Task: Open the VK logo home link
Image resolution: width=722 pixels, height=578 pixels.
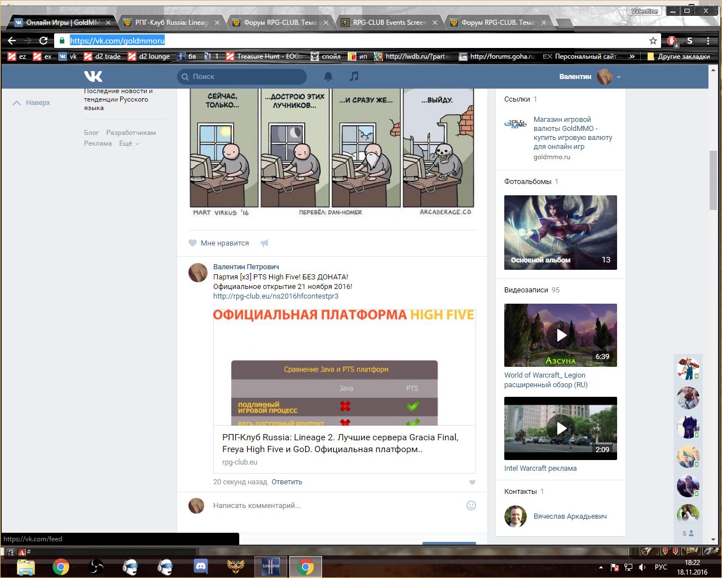Action: pyautogui.click(x=94, y=76)
